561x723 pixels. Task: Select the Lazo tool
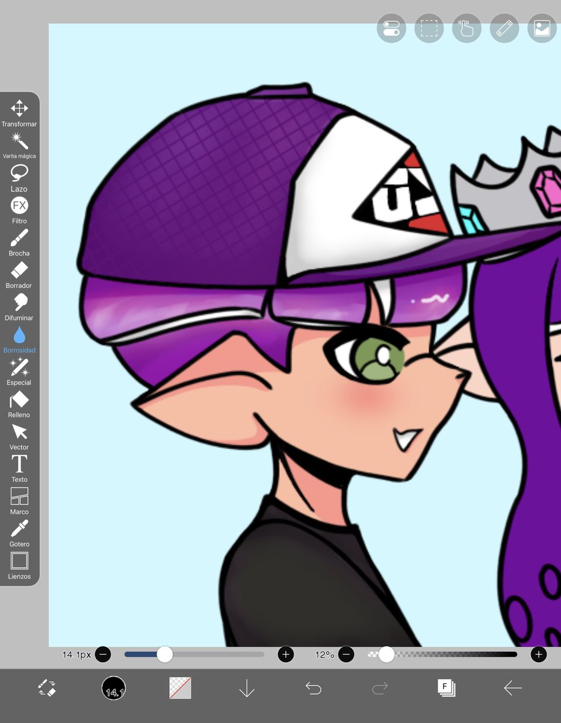[19, 178]
